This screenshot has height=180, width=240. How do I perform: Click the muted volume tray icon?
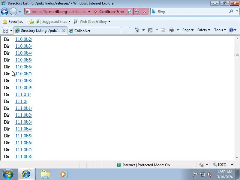click(210, 174)
